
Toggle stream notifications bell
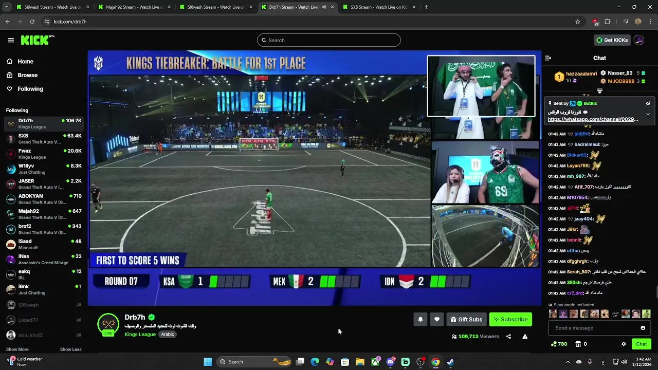click(x=420, y=319)
